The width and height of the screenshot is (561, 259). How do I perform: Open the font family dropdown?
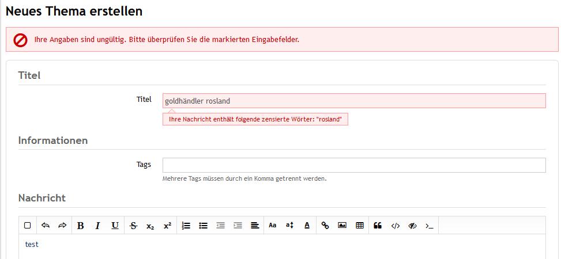(x=273, y=226)
